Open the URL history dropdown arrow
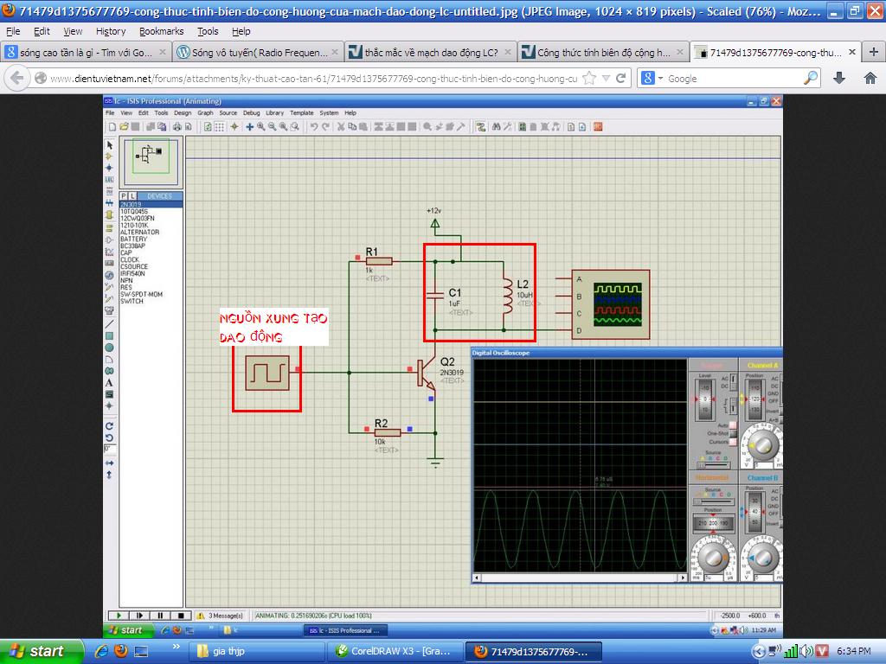Image resolution: width=886 pixels, height=664 pixels. click(x=604, y=79)
